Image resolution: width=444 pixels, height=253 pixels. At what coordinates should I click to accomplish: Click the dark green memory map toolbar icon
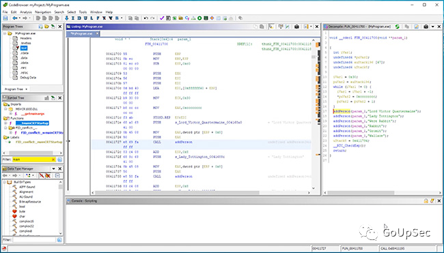pos(206,18)
